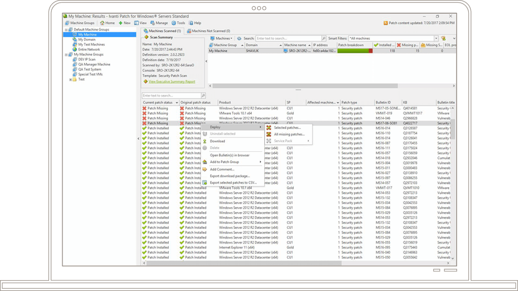Click the machines grid horizontal scrollbar
Viewport: 518px width, 291px height.
coord(305,86)
